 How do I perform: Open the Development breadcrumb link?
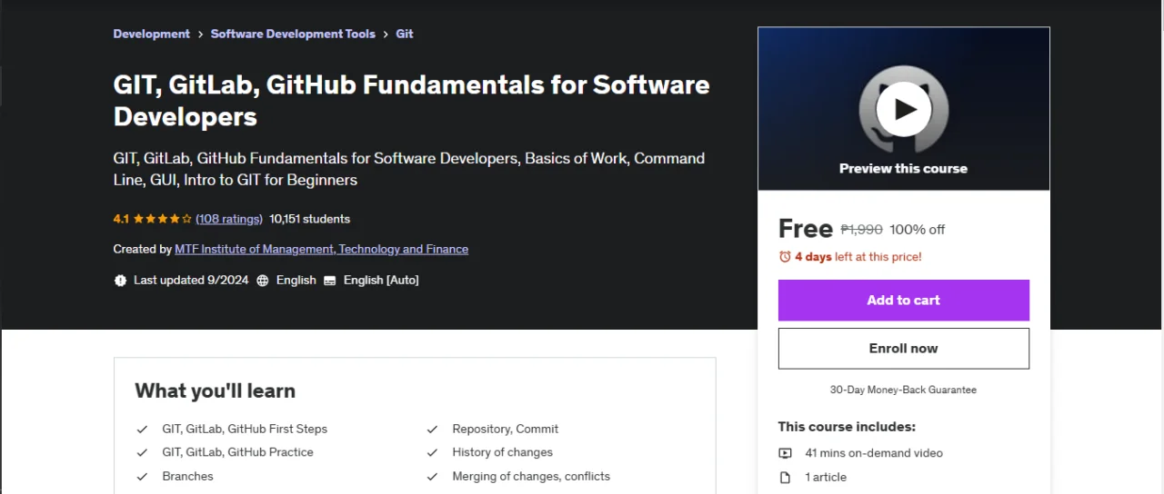[152, 34]
